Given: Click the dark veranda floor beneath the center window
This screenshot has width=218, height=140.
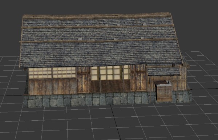Looking at the screenshot, I should coord(110,86).
